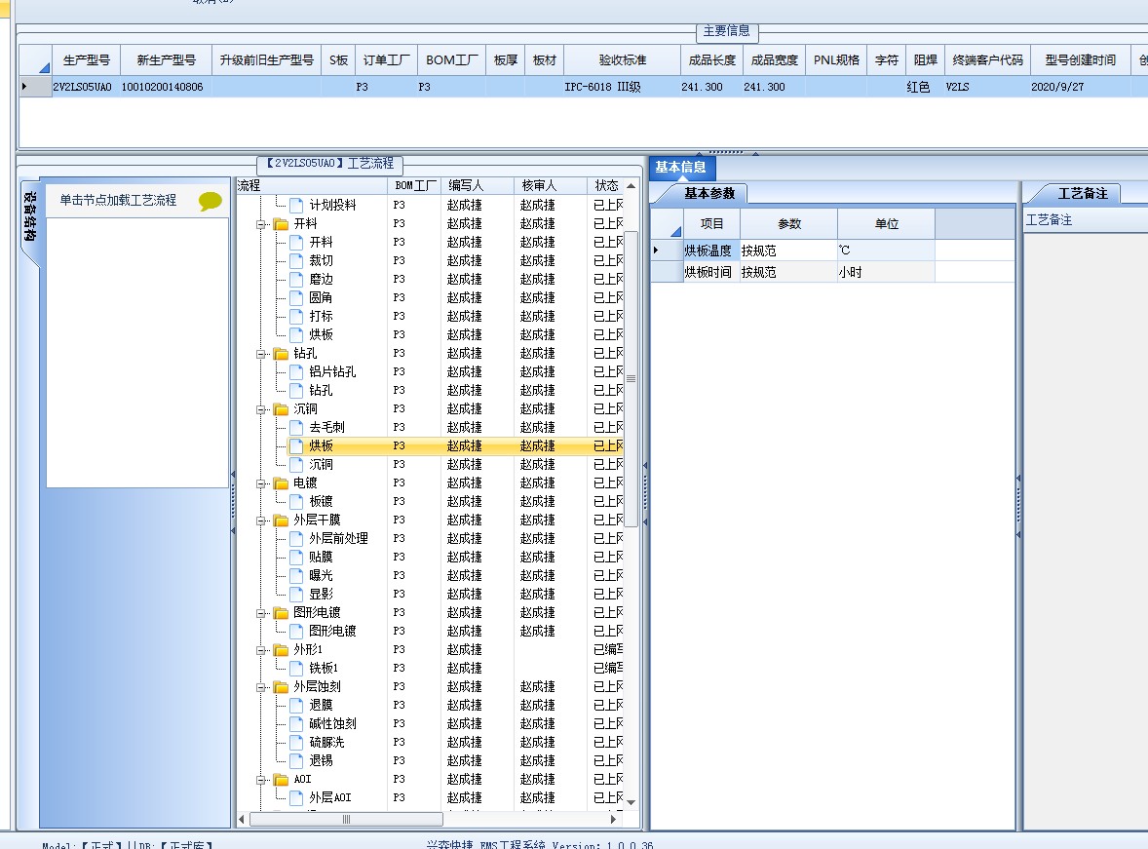The width and height of the screenshot is (1148, 849).
Task: Click the 验收标准 column header
Action: 623,60
